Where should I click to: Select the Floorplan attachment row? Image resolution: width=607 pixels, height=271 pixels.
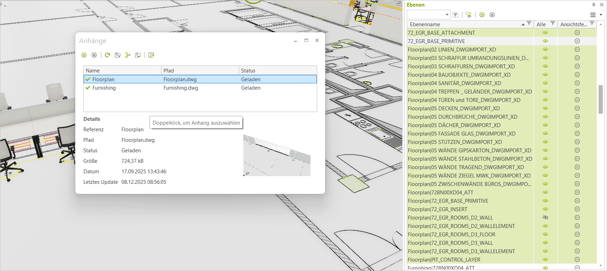(x=200, y=79)
